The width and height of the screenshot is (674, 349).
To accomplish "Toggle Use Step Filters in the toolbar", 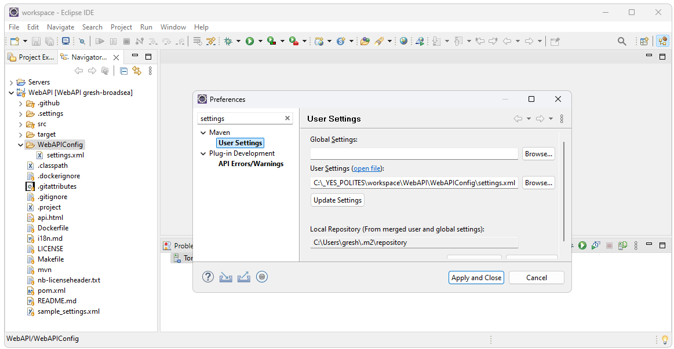I will pos(210,41).
